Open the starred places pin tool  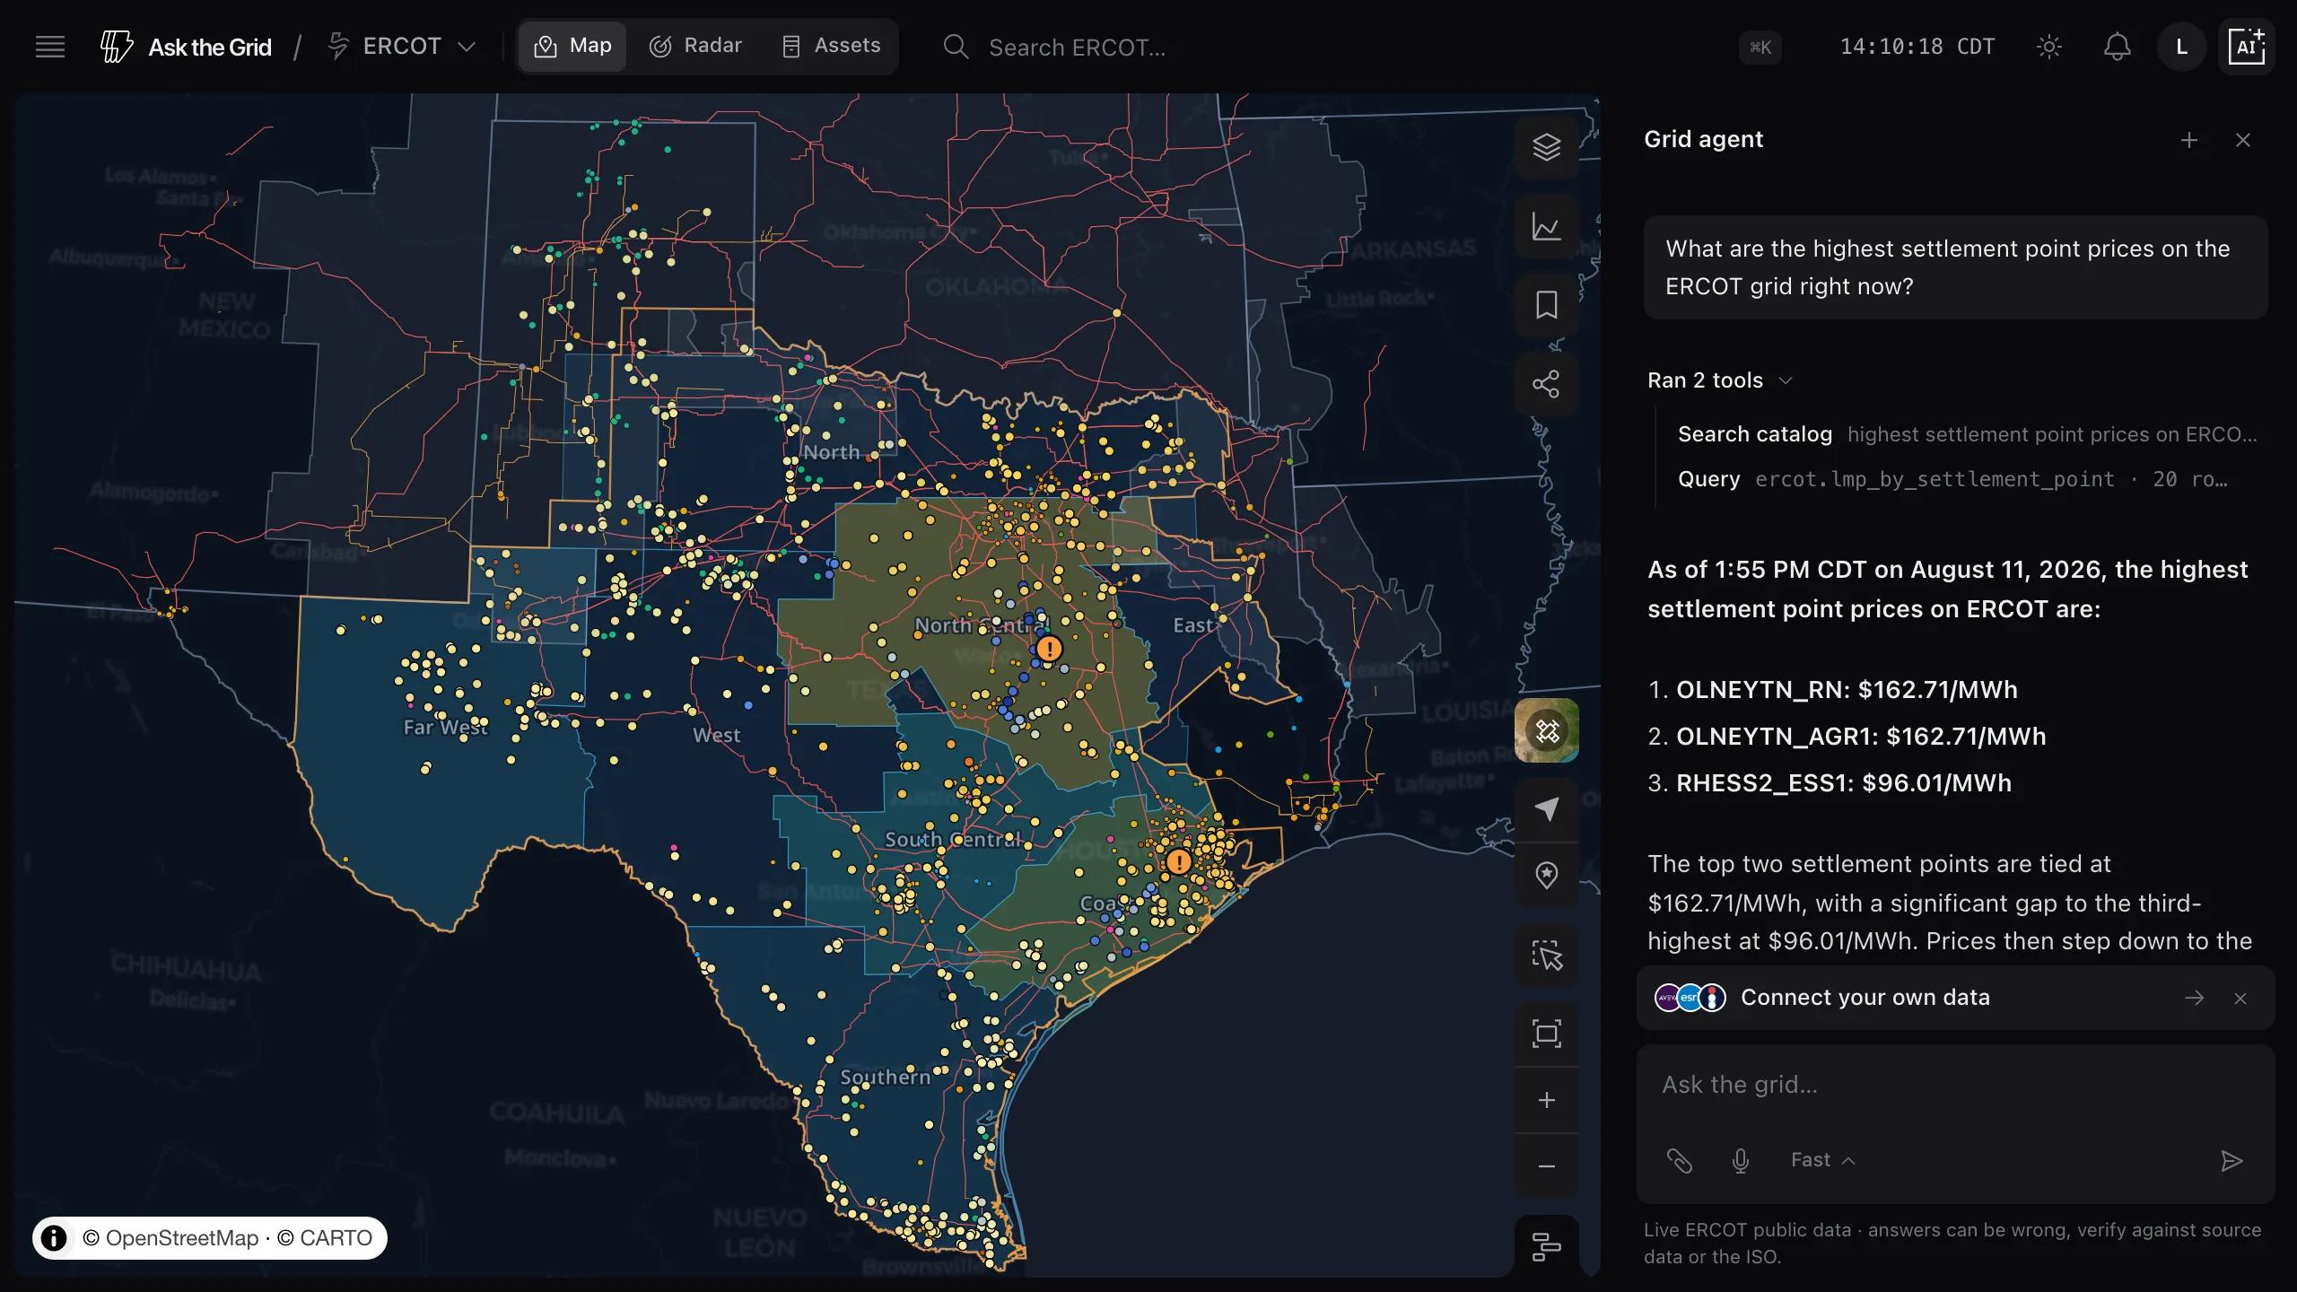(x=1546, y=875)
